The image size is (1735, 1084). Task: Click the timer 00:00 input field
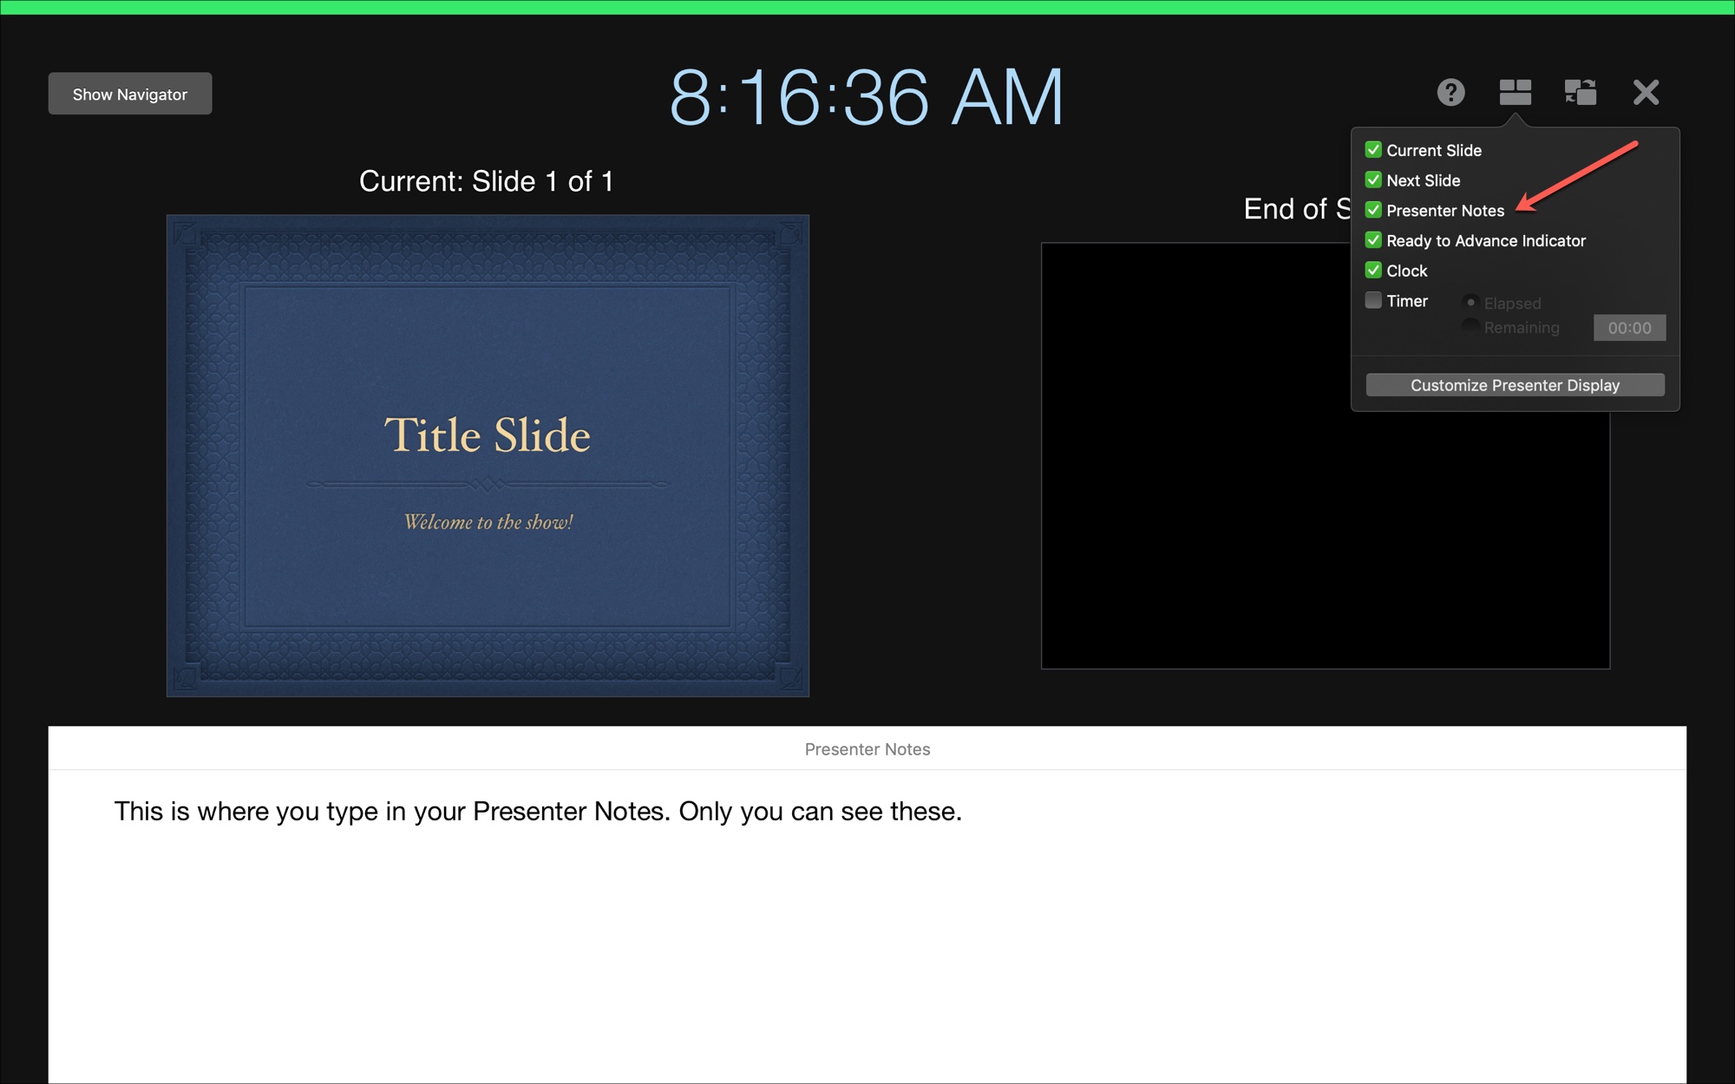point(1629,326)
